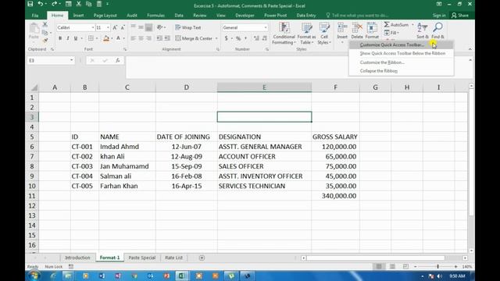500x281 pixels.
Task: Switch to the Page Layout ribbon tab
Action: coord(105,16)
